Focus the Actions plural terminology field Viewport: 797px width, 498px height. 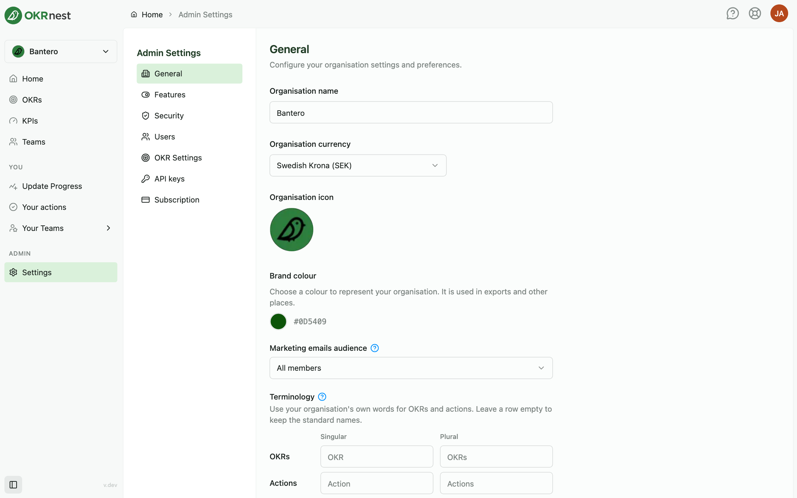pyautogui.click(x=496, y=483)
